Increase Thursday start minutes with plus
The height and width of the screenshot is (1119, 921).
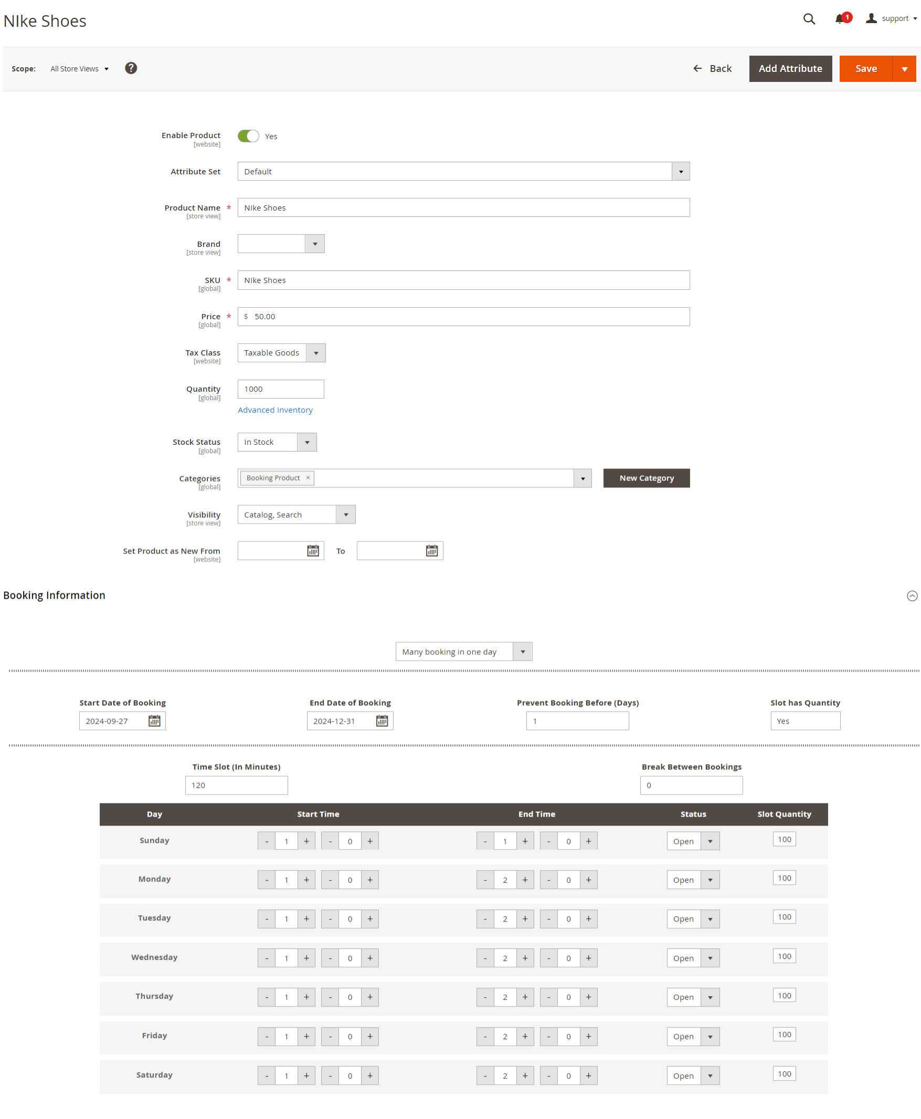[370, 997]
